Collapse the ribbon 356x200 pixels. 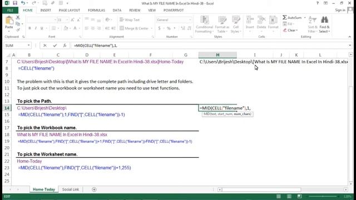350,37
